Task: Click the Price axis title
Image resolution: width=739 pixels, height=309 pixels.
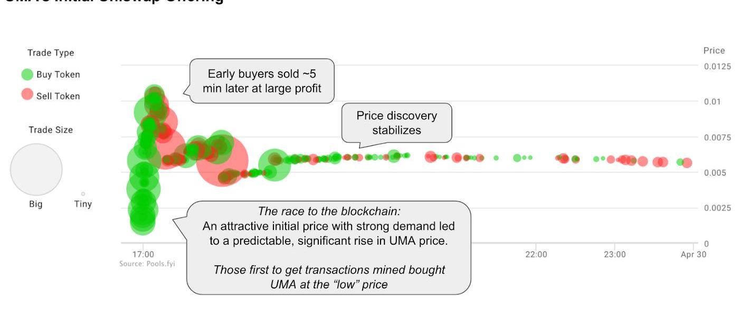Action: 714,51
